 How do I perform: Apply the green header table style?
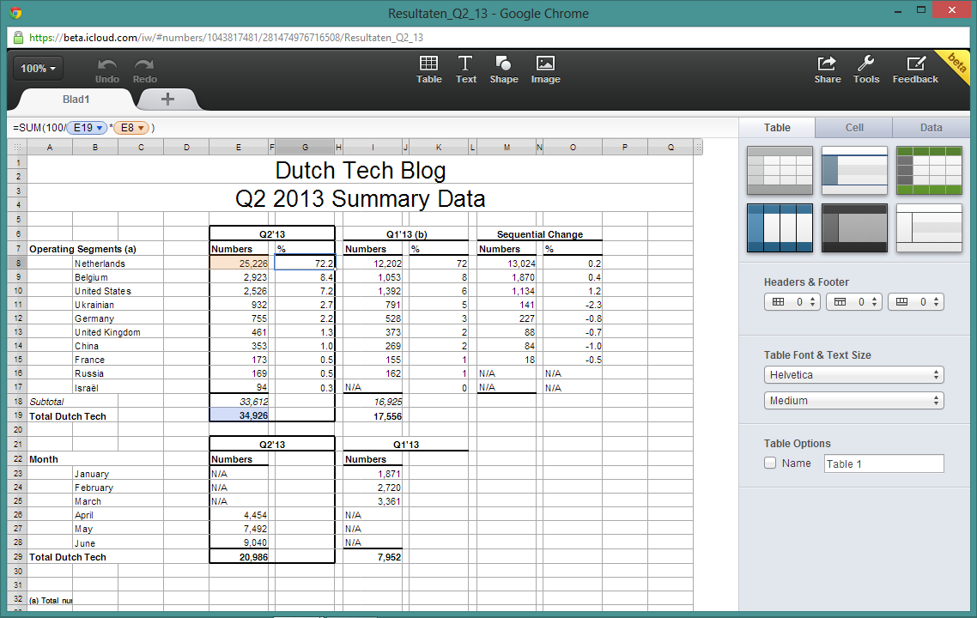tap(929, 171)
